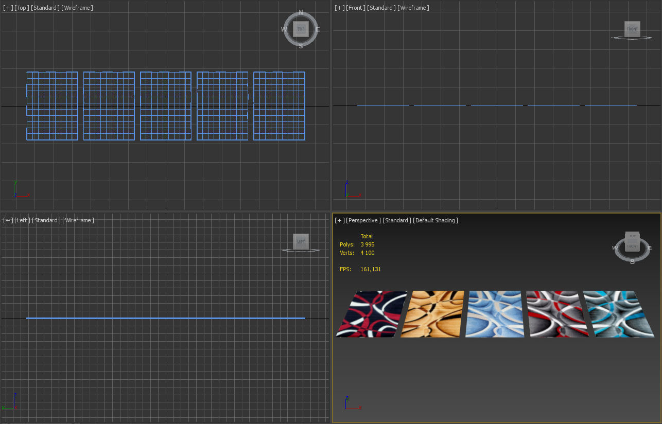Screen dimensions: 662x424
Task: Select the light blue rug in Perspective view
Action: pos(495,314)
